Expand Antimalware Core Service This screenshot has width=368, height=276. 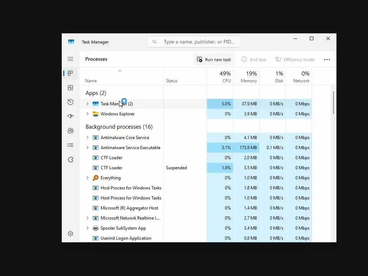coord(88,138)
